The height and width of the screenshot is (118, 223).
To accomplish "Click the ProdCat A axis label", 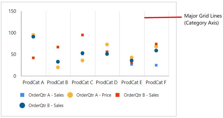I will tap(33, 82).
